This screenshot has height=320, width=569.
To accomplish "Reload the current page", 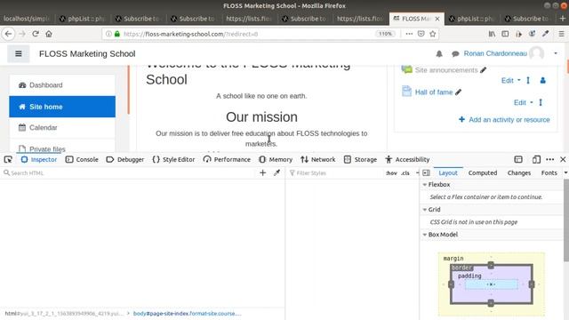I will (x=36, y=34).
